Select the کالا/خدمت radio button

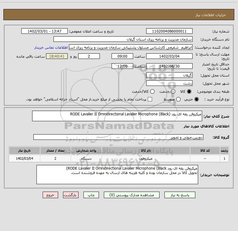pos(152,91)
